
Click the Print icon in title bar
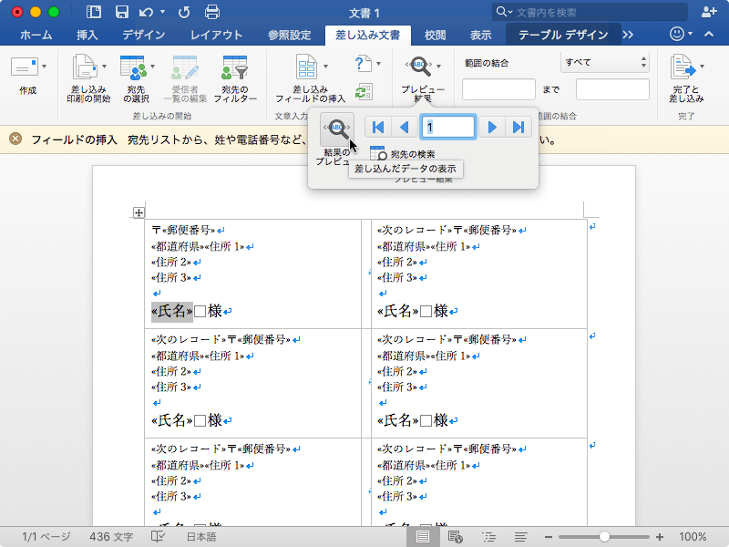click(212, 12)
